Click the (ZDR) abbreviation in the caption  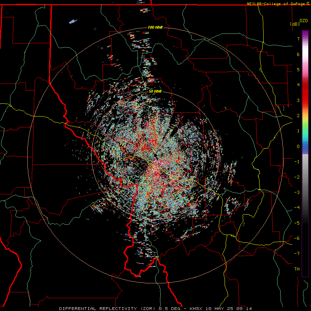[x=148, y=309]
